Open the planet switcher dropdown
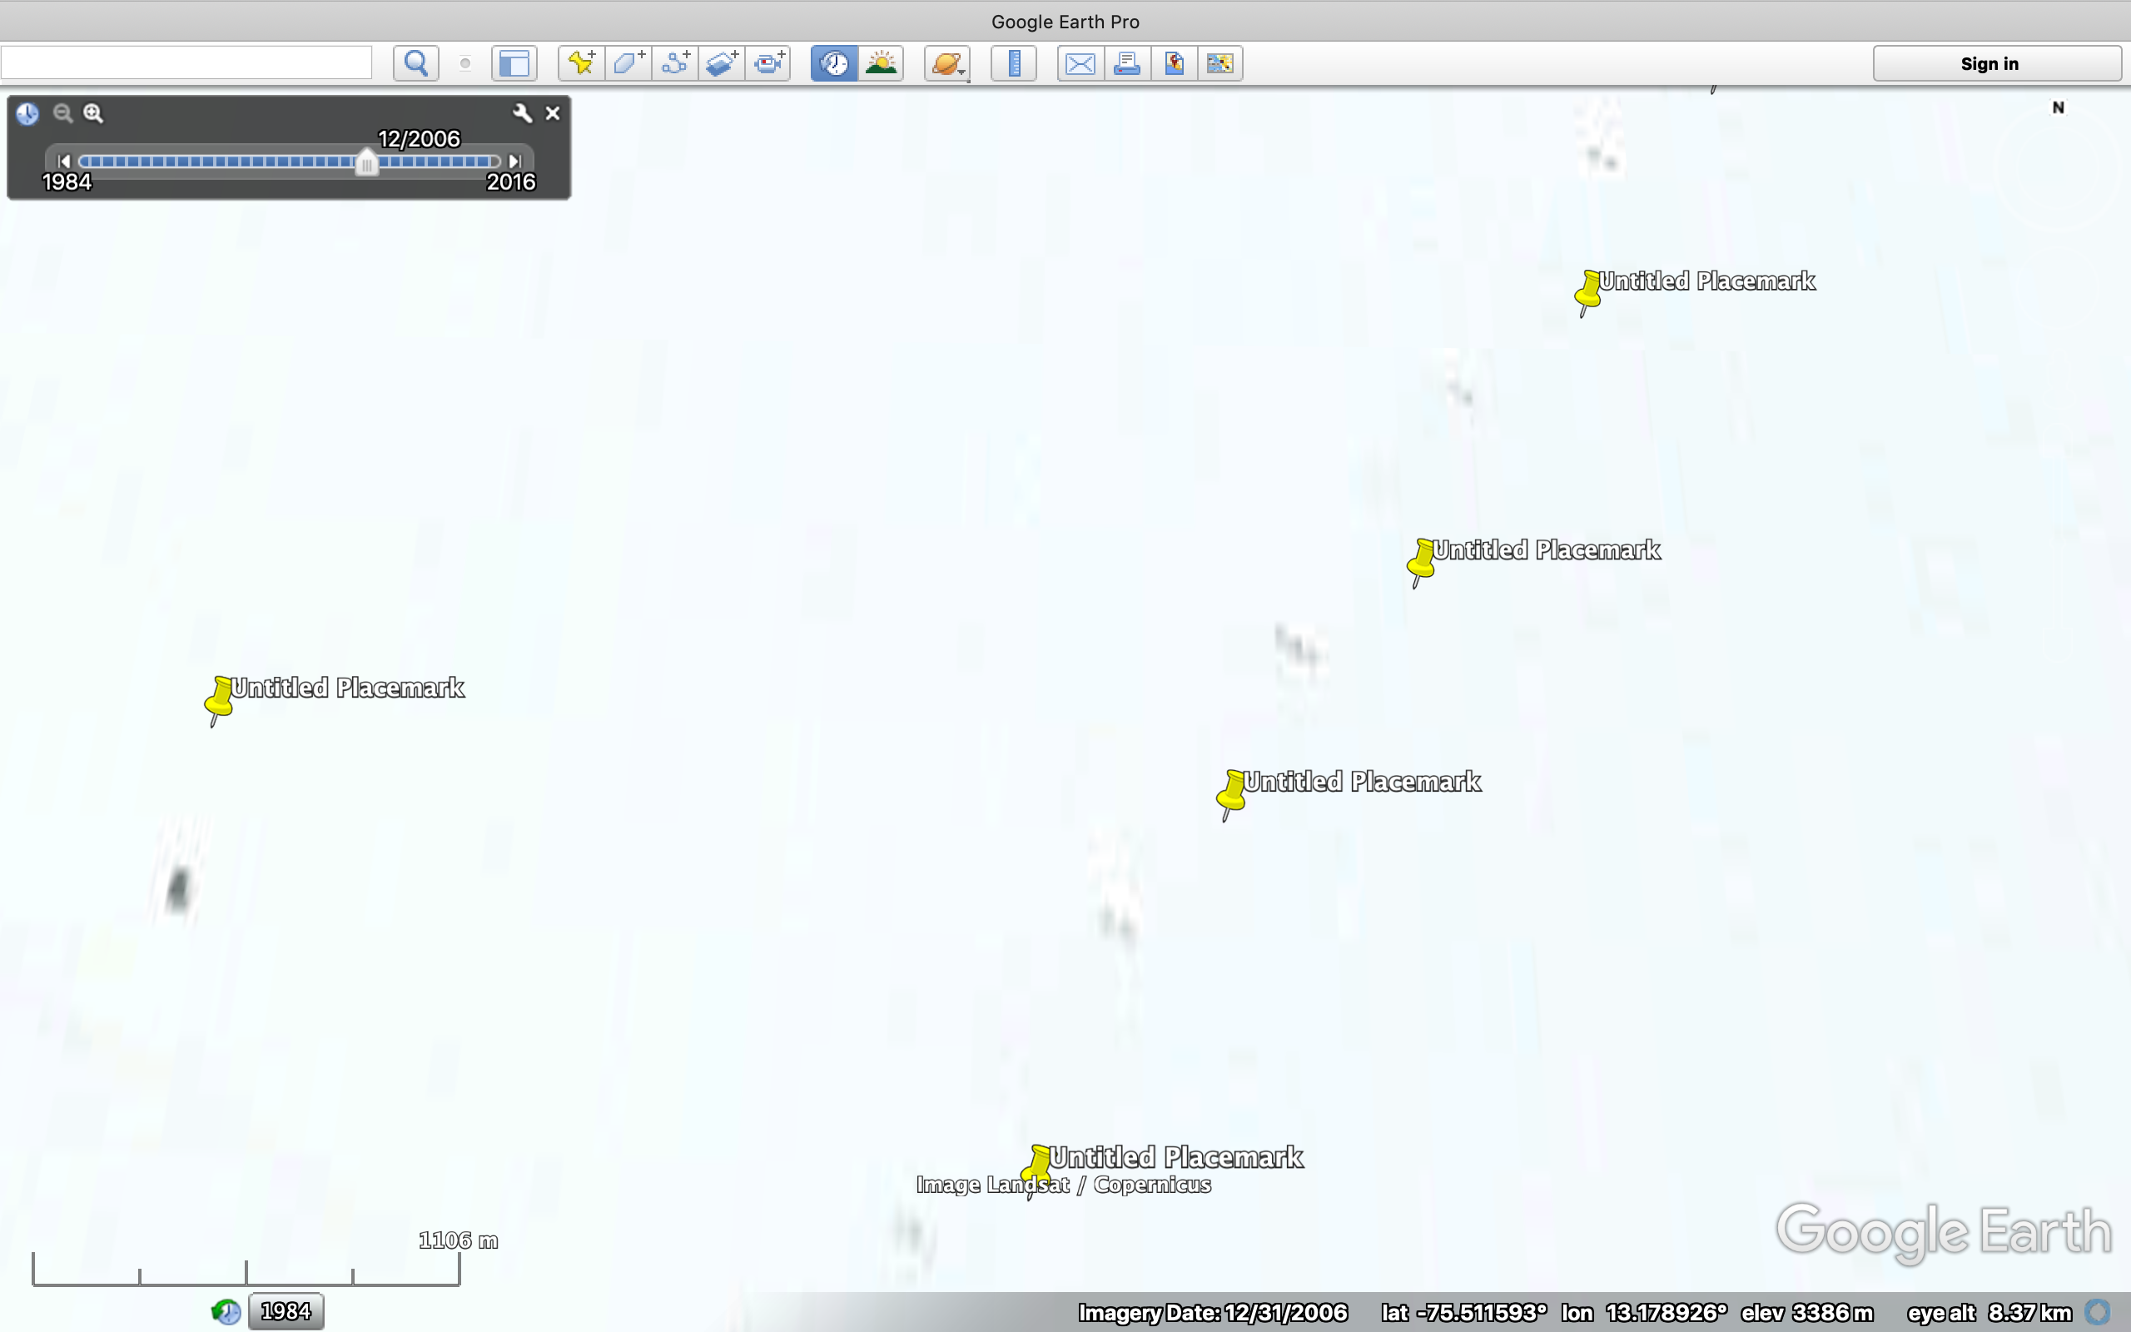2131x1332 pixels. tap(946, 62)
